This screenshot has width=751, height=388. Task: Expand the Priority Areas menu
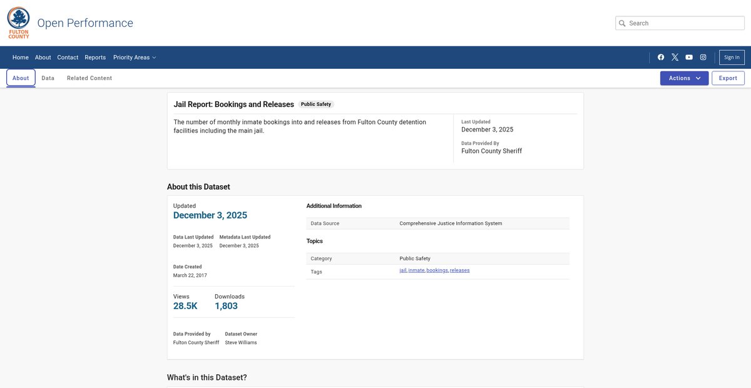click(x=134, y=58)
